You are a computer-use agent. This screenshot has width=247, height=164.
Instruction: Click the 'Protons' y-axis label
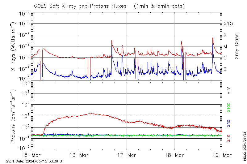[13, 116]
